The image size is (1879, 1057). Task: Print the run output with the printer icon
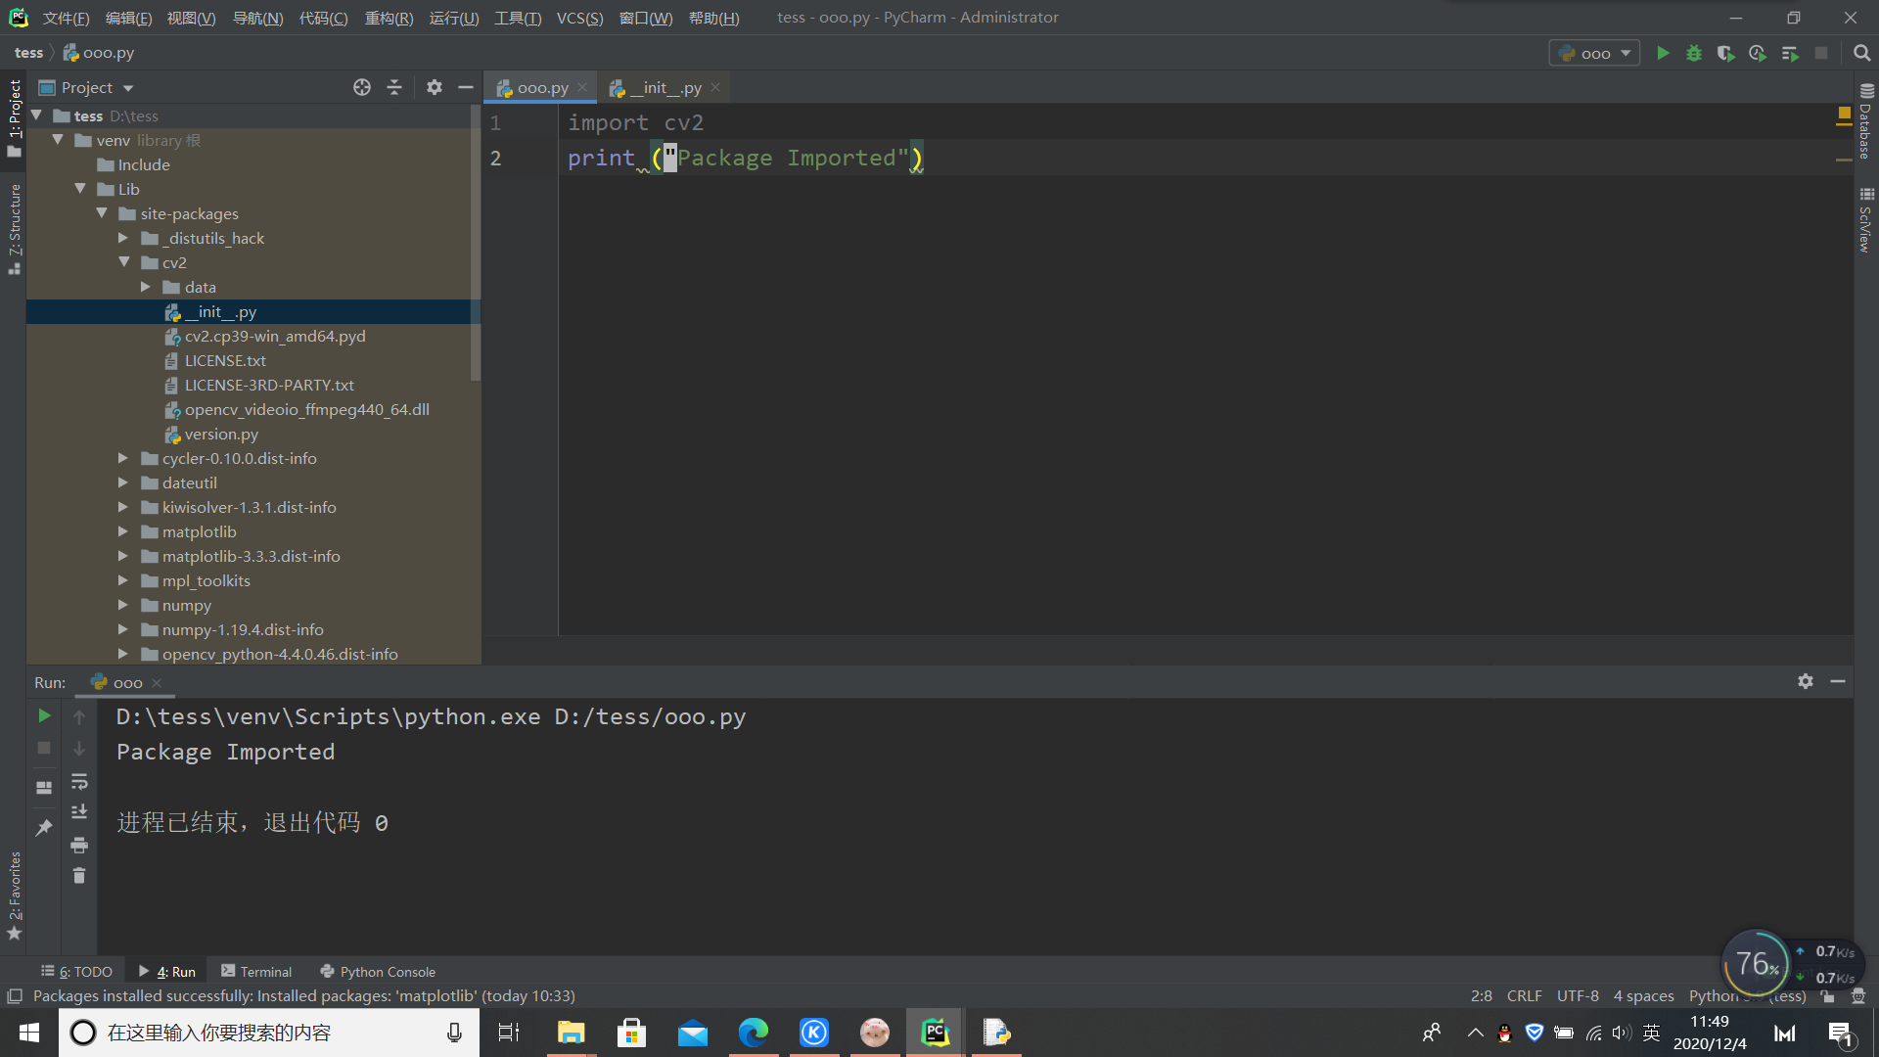point(79,845)
